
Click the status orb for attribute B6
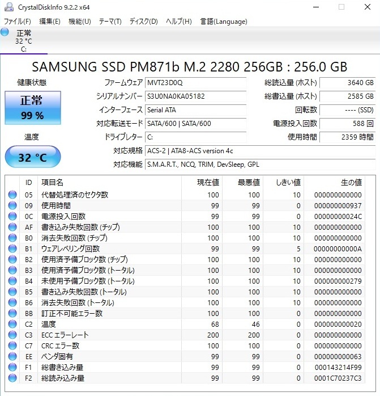point(12,302)
